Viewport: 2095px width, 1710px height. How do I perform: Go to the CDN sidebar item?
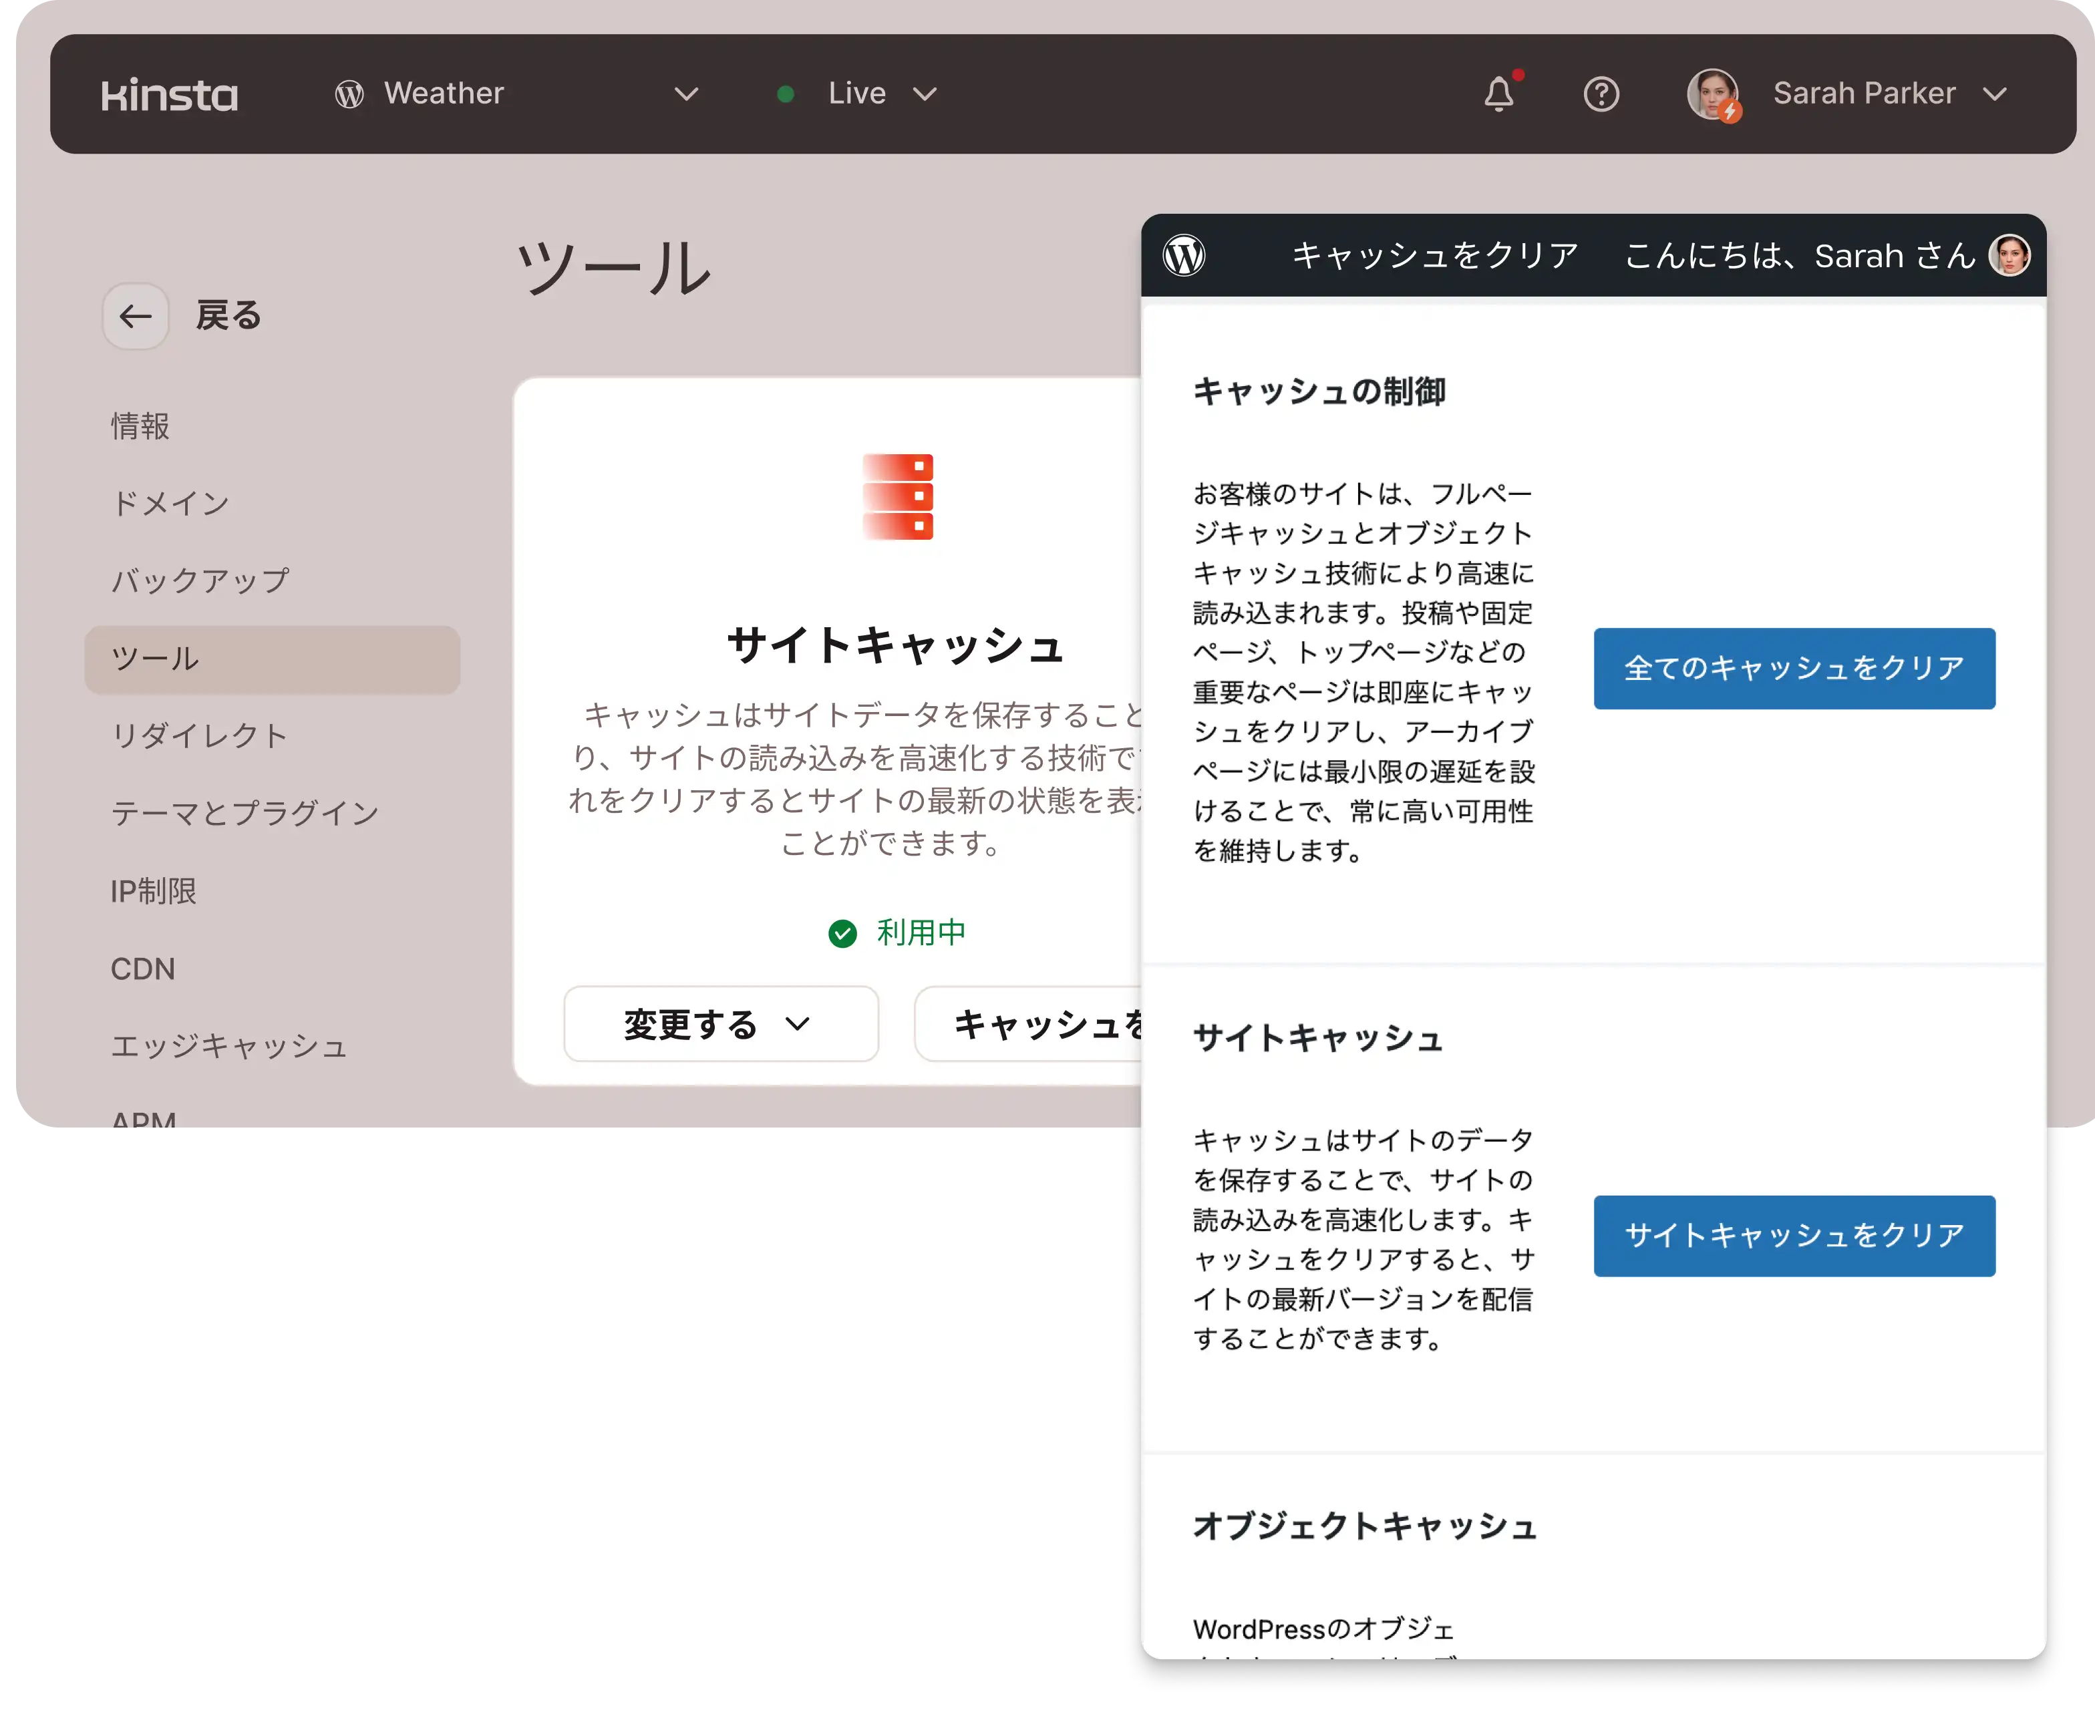(143, 969)
